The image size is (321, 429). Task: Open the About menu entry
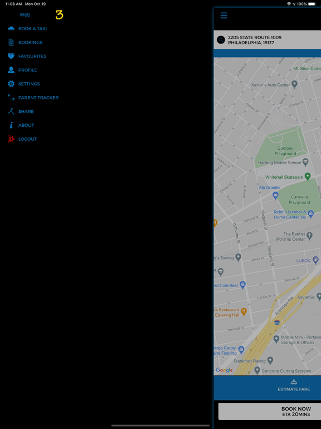click(x=26, y=125)
